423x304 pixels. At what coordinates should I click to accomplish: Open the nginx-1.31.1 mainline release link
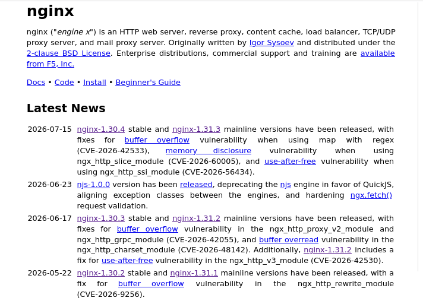point(194,273)
